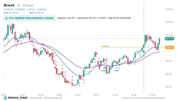Click the orange 'уровень' level label
The image size is (180, 101).
(x=105, y=46)
